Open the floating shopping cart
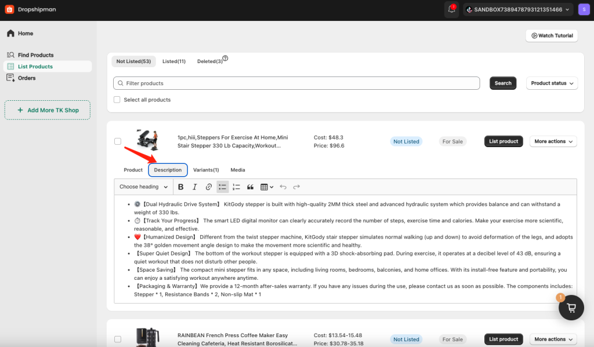Image resolution: width=594 pixels, height=347 pixels. (x=571, y=308)
